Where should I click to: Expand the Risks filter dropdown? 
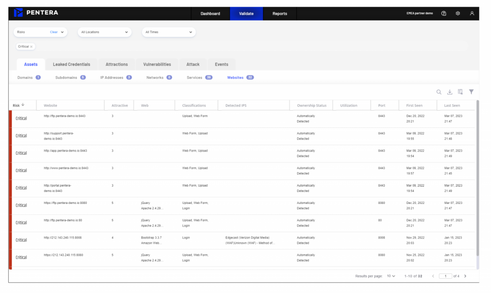pos(63,32)
